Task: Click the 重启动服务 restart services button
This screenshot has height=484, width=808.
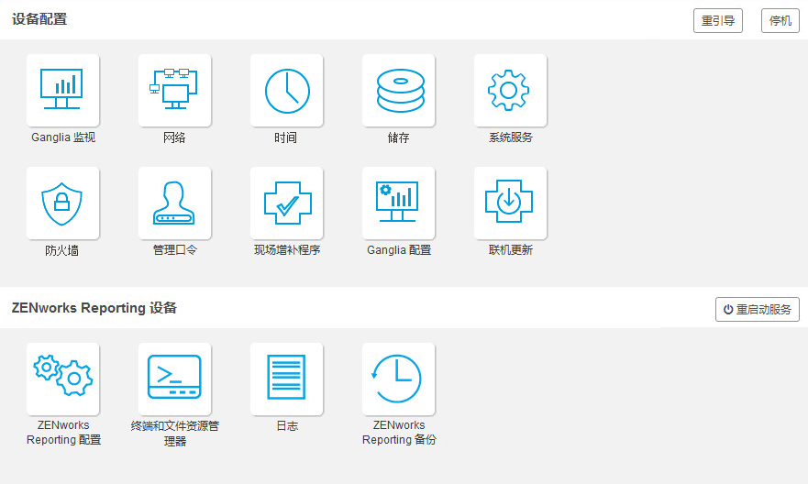Action: click(758, 310)
